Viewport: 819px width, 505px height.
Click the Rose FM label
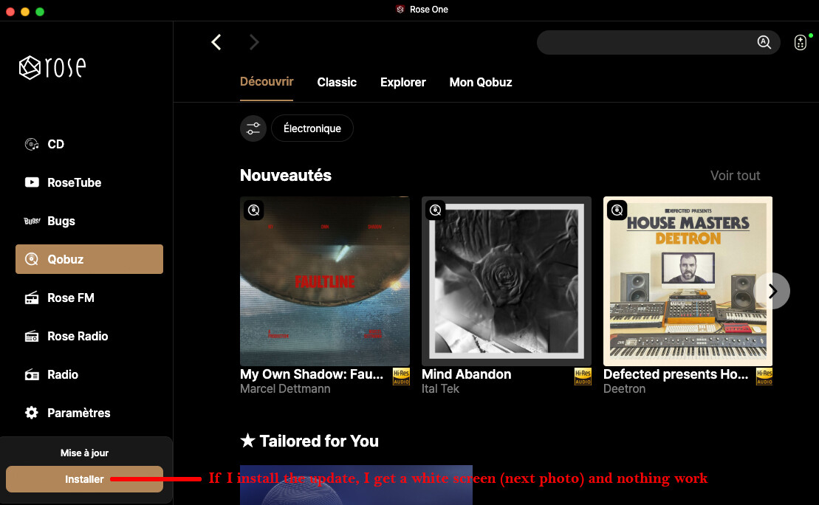click(x=71, y=298)
